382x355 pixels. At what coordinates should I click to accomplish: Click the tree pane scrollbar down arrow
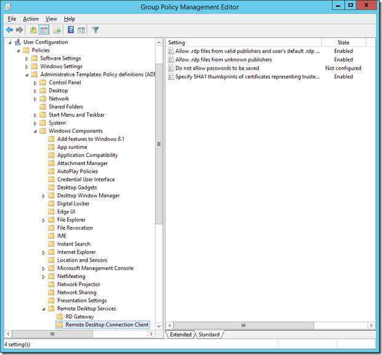pyautogui.click(x=159, y=326)
